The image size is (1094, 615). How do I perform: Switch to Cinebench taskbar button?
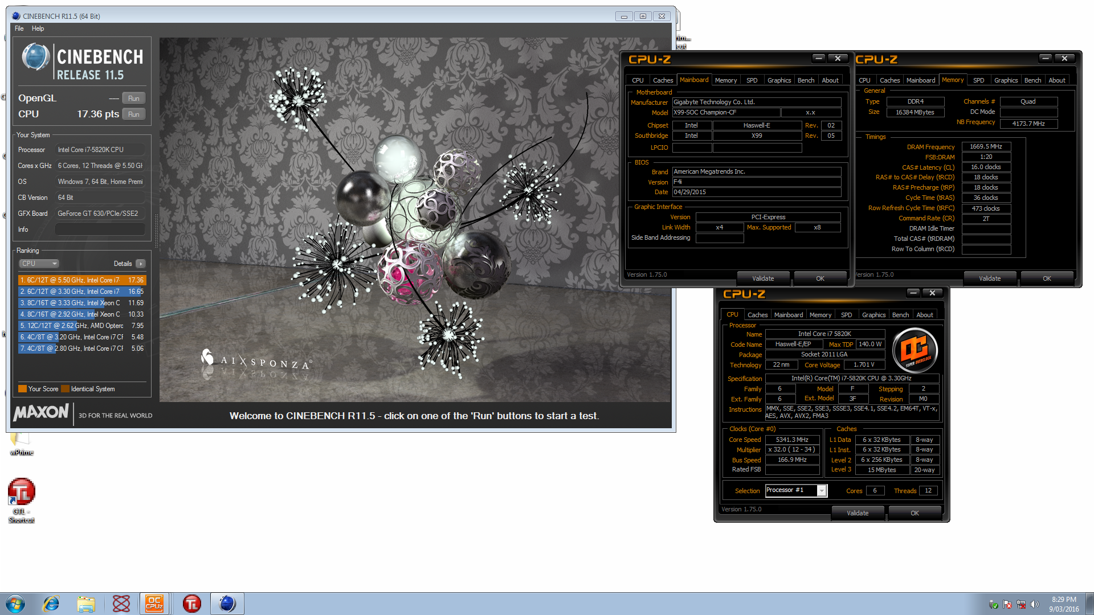click(227, 604)
